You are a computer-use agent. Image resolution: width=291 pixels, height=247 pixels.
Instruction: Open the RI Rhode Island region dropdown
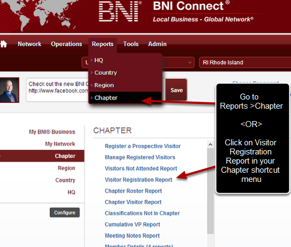click(245, 62)
